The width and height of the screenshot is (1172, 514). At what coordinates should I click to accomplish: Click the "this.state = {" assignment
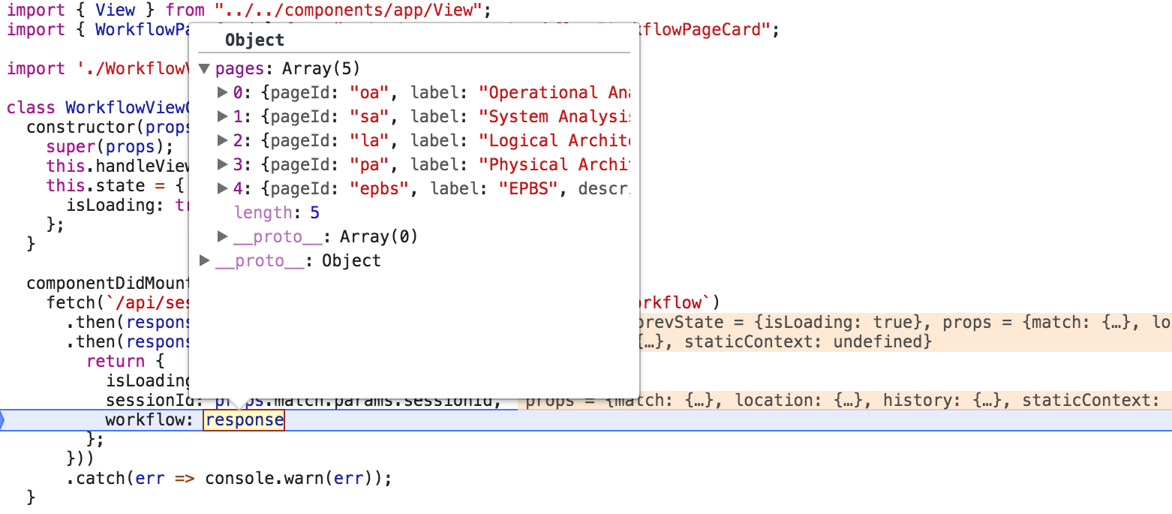115,185
